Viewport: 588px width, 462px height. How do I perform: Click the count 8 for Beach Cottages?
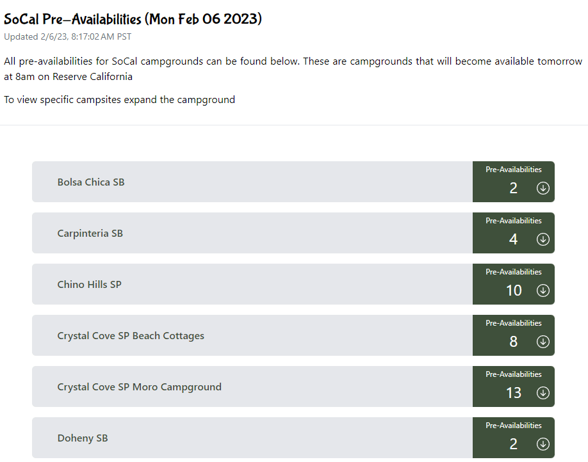click(513, 342)
